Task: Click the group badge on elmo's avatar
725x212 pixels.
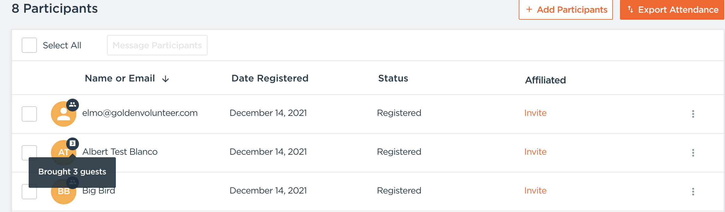Action: coord(73,105)
